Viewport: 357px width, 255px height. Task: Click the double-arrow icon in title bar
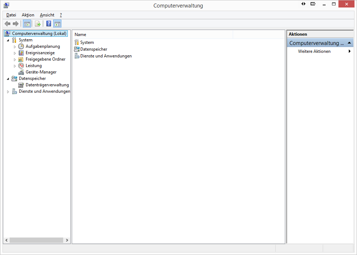pos(303,4)
